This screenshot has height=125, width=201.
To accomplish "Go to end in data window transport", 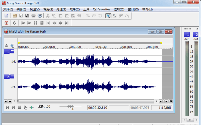I will tap(14, 107).
